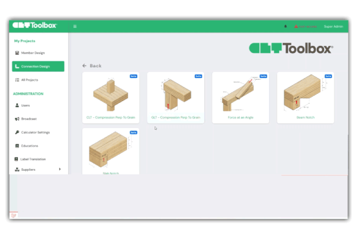Open the Slab Notch calculator card
This screenshot has height=238, width=358.
tap(111, 152)
